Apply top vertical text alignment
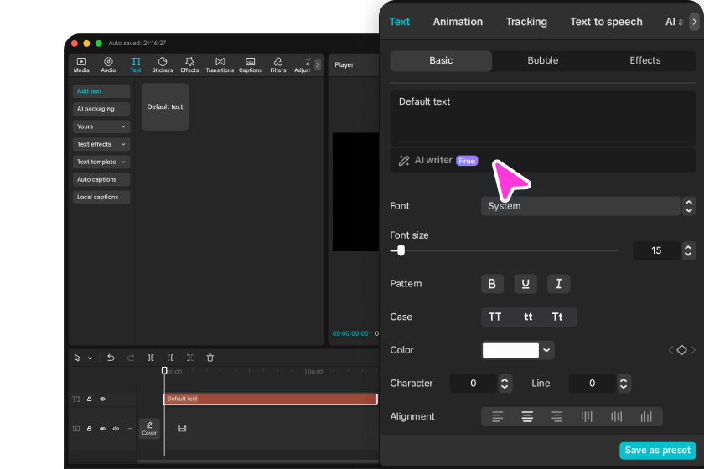This screenshot has width=704, height=469. coord(587,416)
